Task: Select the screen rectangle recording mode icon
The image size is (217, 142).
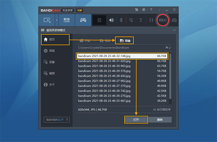Action: tap(47, 20)
